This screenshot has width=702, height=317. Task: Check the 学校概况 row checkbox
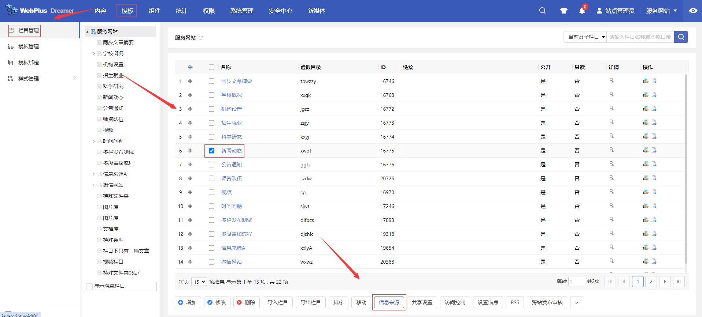pyautogui.click(x=211, y=95)
